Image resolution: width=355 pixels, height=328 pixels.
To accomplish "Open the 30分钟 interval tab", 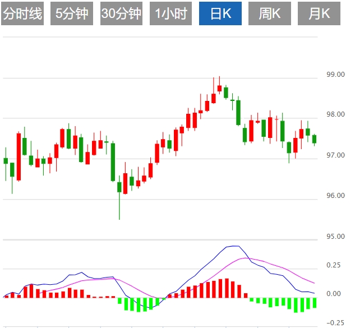I will [x=122, y=14].
